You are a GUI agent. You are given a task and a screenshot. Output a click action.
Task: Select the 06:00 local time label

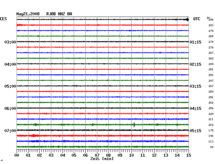pyautogui.click(x=10, y=109)
